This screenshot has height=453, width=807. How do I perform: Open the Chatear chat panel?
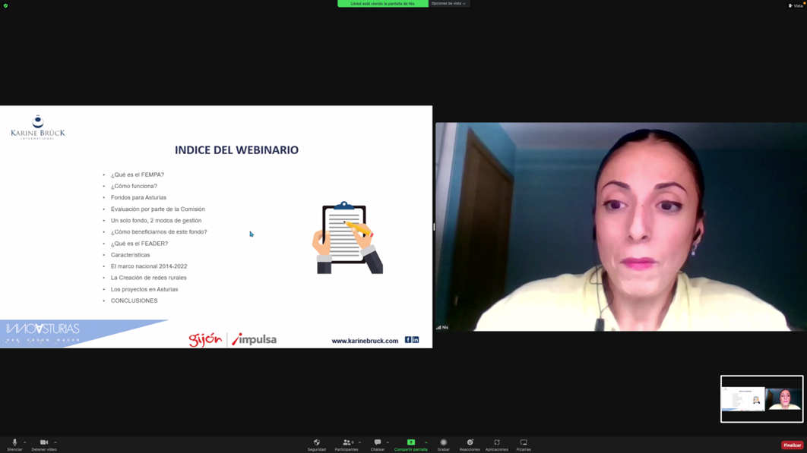(378, 444)
